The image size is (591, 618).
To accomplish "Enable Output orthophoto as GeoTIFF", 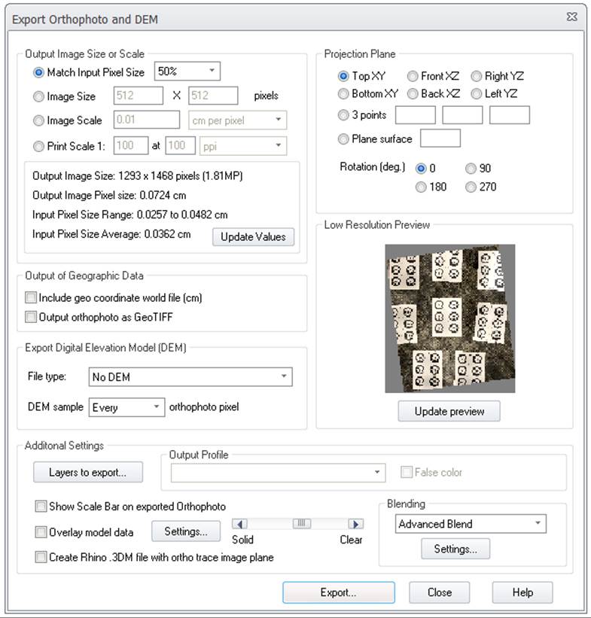I will tap(31, 317).
